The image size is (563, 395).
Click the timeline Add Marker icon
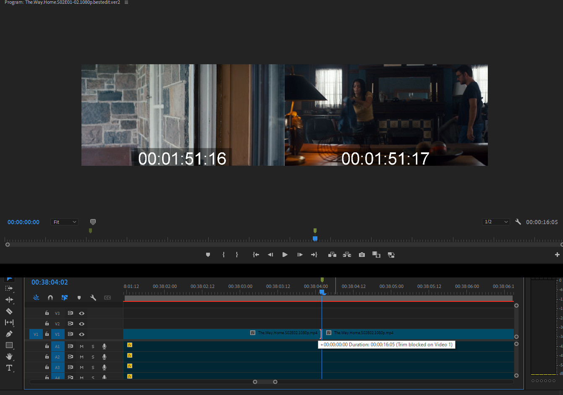79,298
